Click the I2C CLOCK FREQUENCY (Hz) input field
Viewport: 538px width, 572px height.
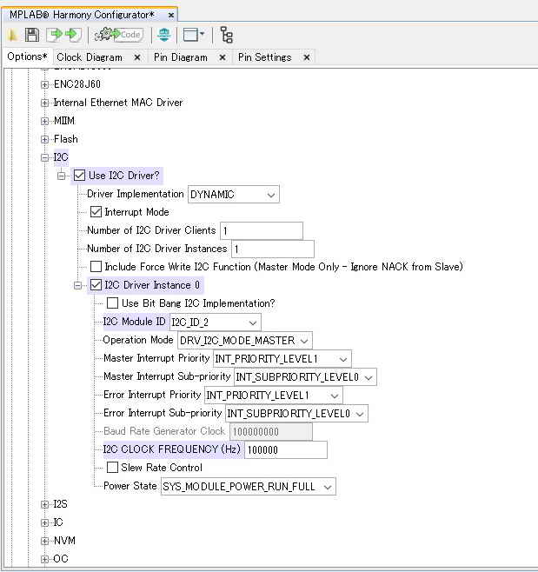[x=286, y=449]
